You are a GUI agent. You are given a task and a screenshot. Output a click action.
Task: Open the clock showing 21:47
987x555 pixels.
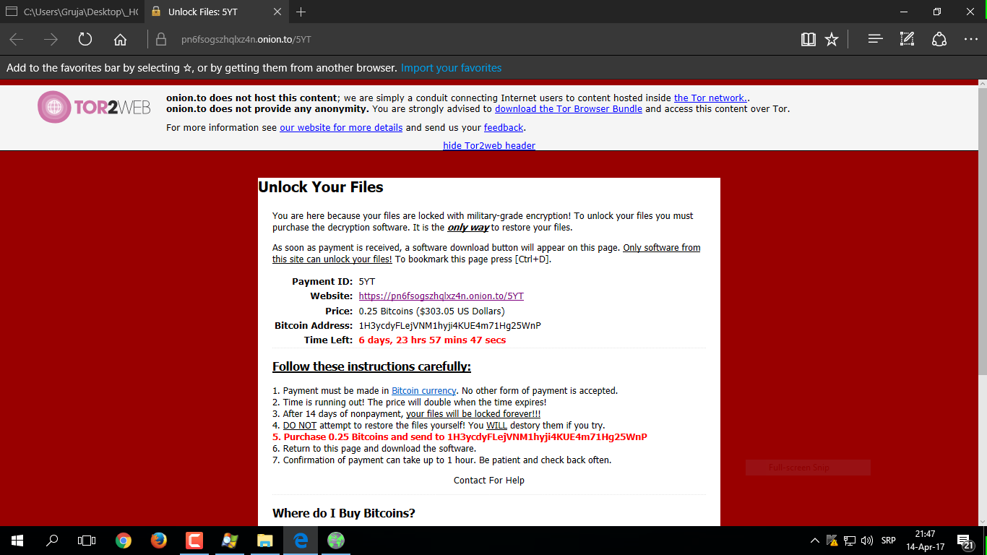(925, 541)
